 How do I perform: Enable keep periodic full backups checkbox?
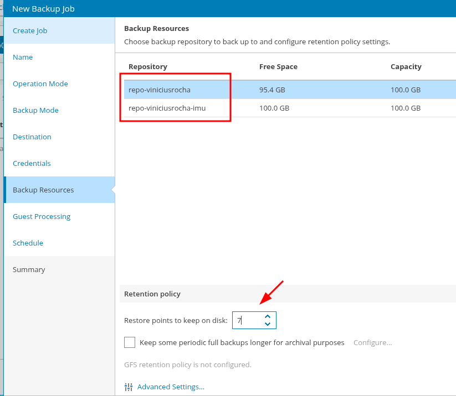pos(130,342)
